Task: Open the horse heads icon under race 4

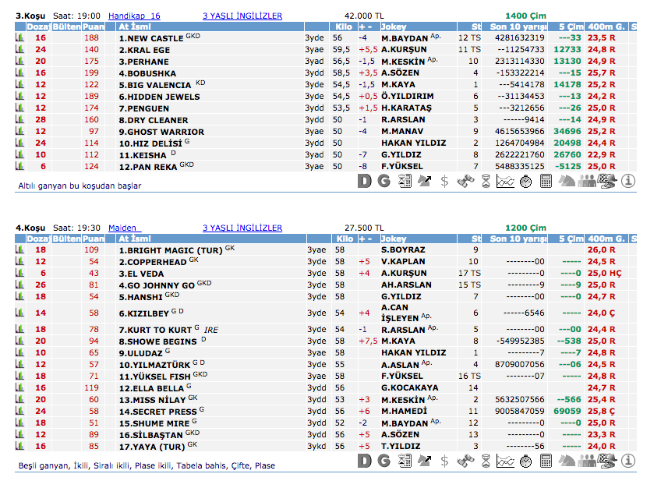Action: pyautogui.click(x=567, y=461)
